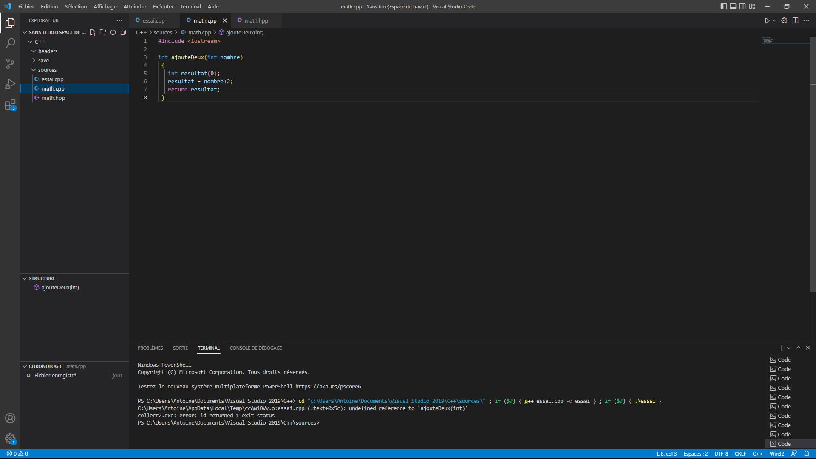Open the Atteindre menu

[x=135, y=6]
